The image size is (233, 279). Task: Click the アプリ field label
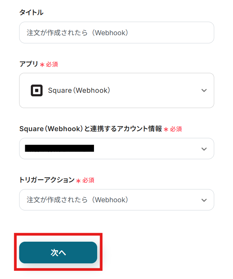(29, 64)
